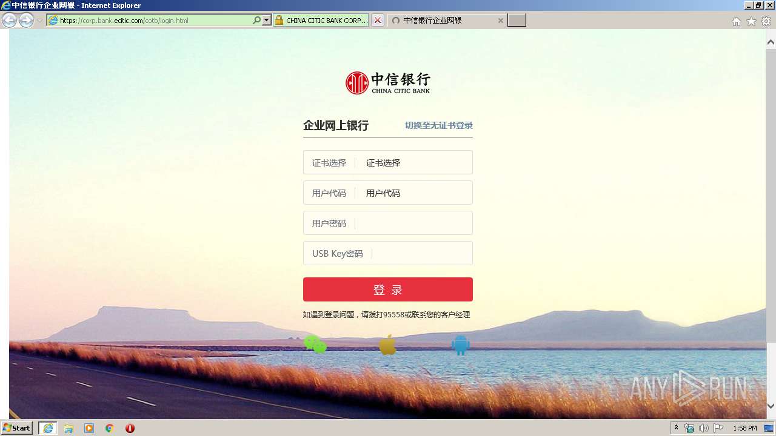This screenshot has width=776, height=436.
Task: Launch the media player taskbar icon
Action: [x=89, y=428]
